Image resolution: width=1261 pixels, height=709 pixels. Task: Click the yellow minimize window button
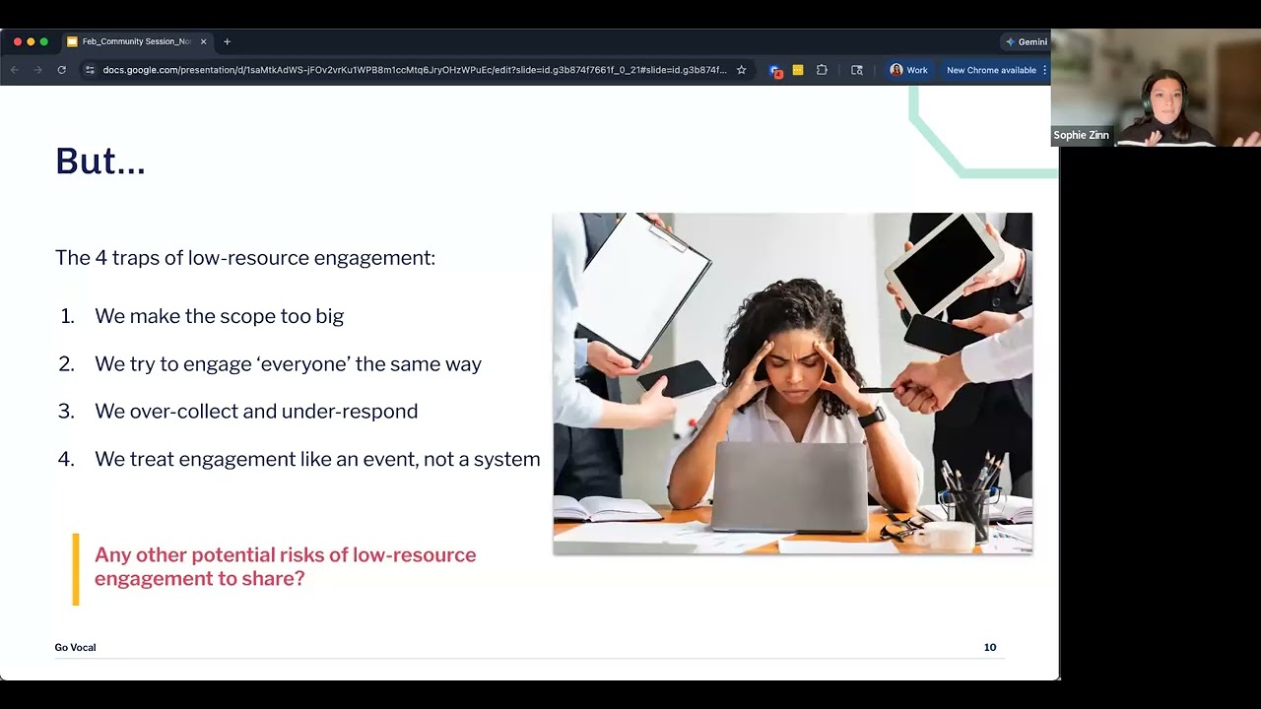pos(31,41)
